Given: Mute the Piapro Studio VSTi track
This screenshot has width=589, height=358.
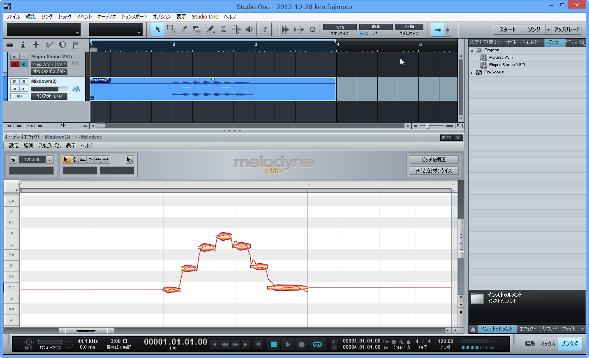Looking at the screenshot, I should 15,57.
